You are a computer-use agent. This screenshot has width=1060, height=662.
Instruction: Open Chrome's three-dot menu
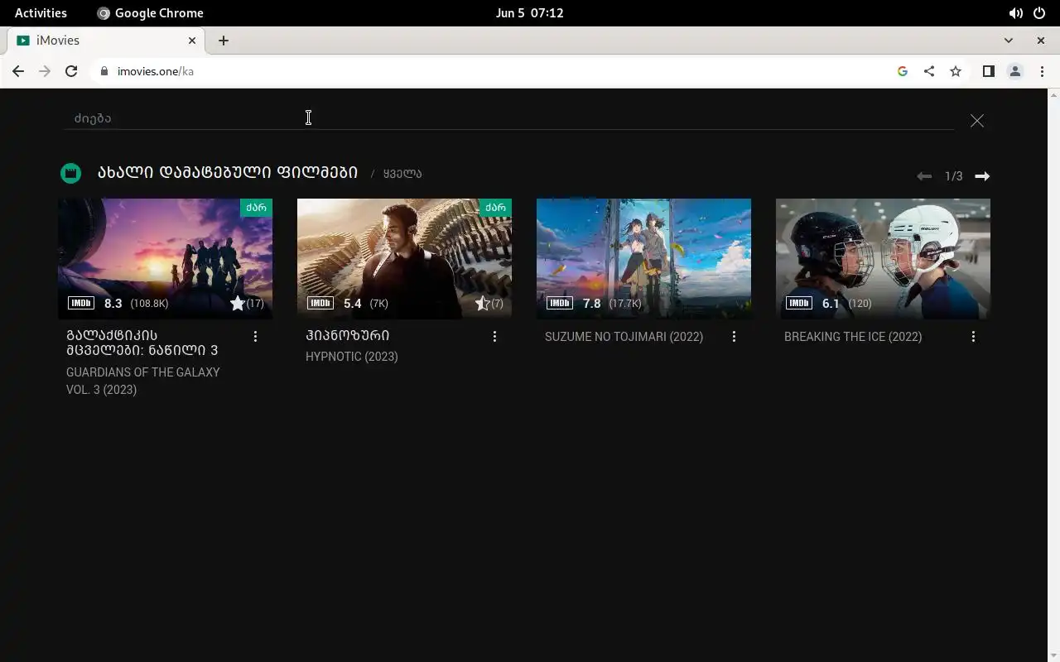(1042, 71)
